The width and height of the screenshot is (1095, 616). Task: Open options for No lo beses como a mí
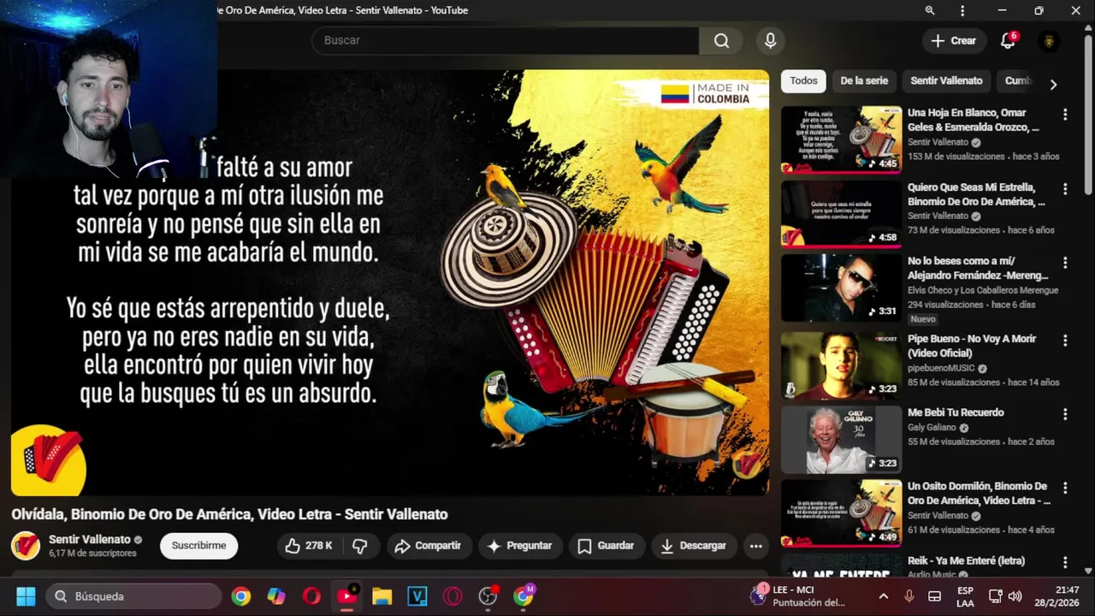click(x=1065, y=263)
